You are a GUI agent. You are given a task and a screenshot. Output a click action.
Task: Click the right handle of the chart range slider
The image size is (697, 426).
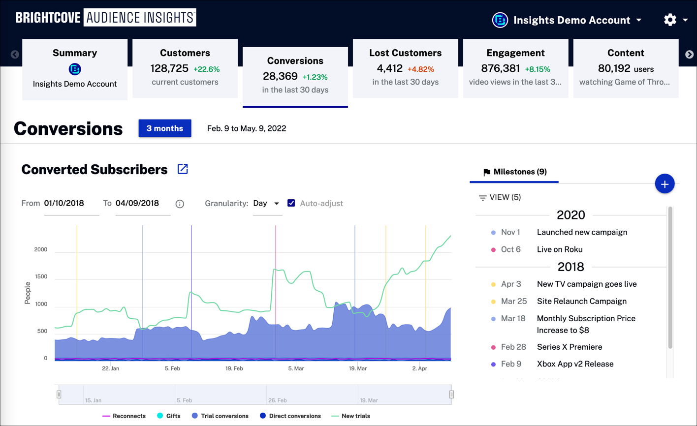[451, 394]
